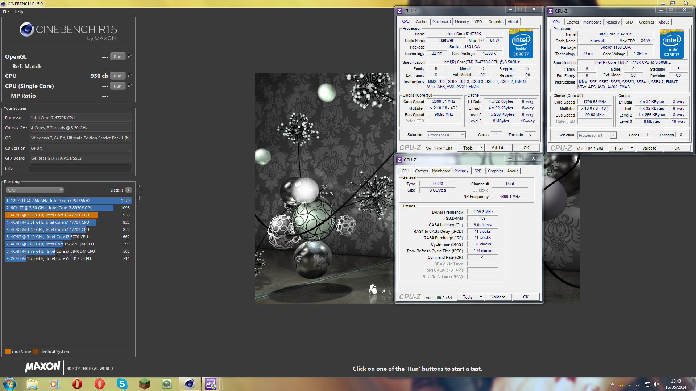The image size is (696, 391).
Task: Run the CPU benchmark
Action: pos(117,76)
